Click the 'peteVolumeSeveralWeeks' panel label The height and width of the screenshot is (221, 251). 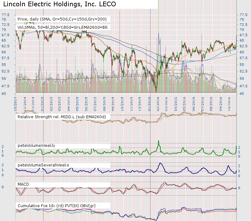click(43, 165)
